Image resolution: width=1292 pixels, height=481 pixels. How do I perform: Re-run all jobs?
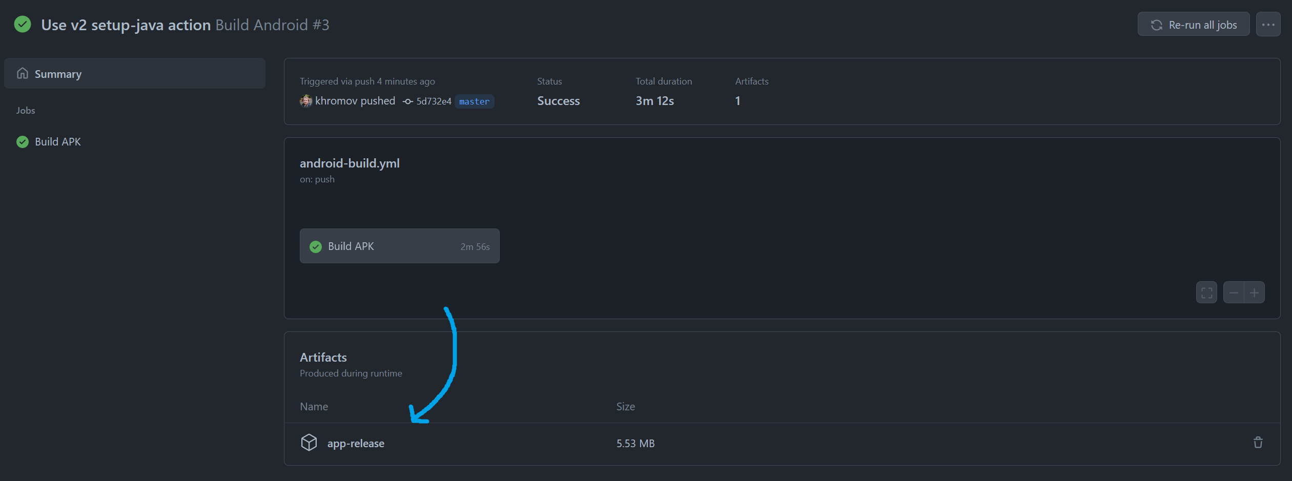(x=1193, y=25)
